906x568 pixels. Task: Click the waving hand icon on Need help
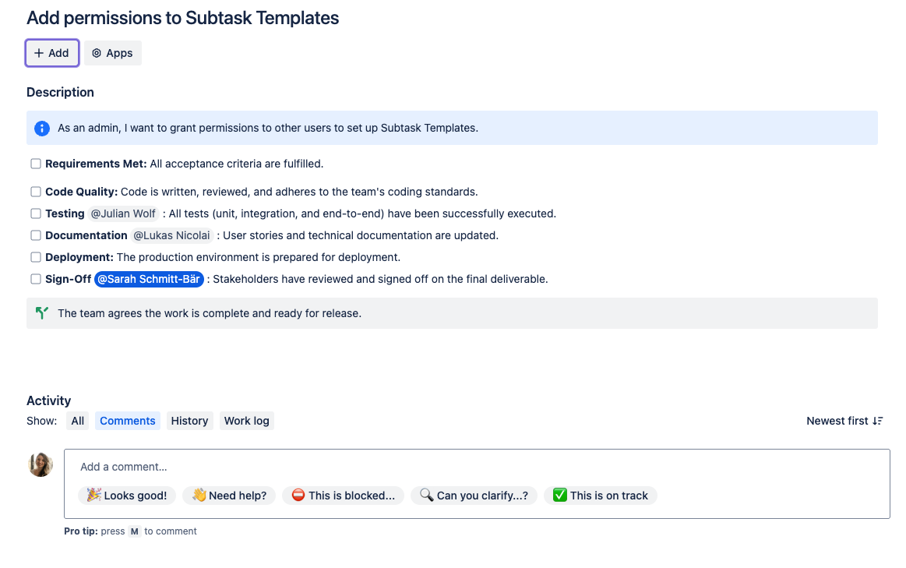click(199, 495)
